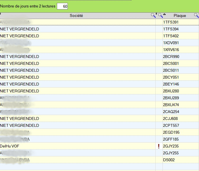Click the plate entry 2CAQ254
This screenshot has height=171, width=199.
point(171,112)
